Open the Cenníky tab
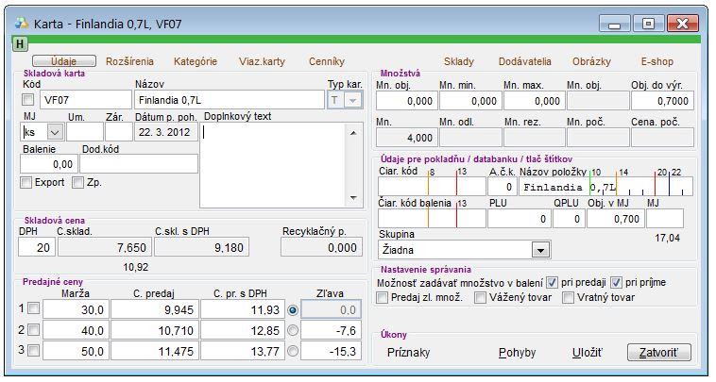This screenshot has width=716, height=382. [327, 61]
